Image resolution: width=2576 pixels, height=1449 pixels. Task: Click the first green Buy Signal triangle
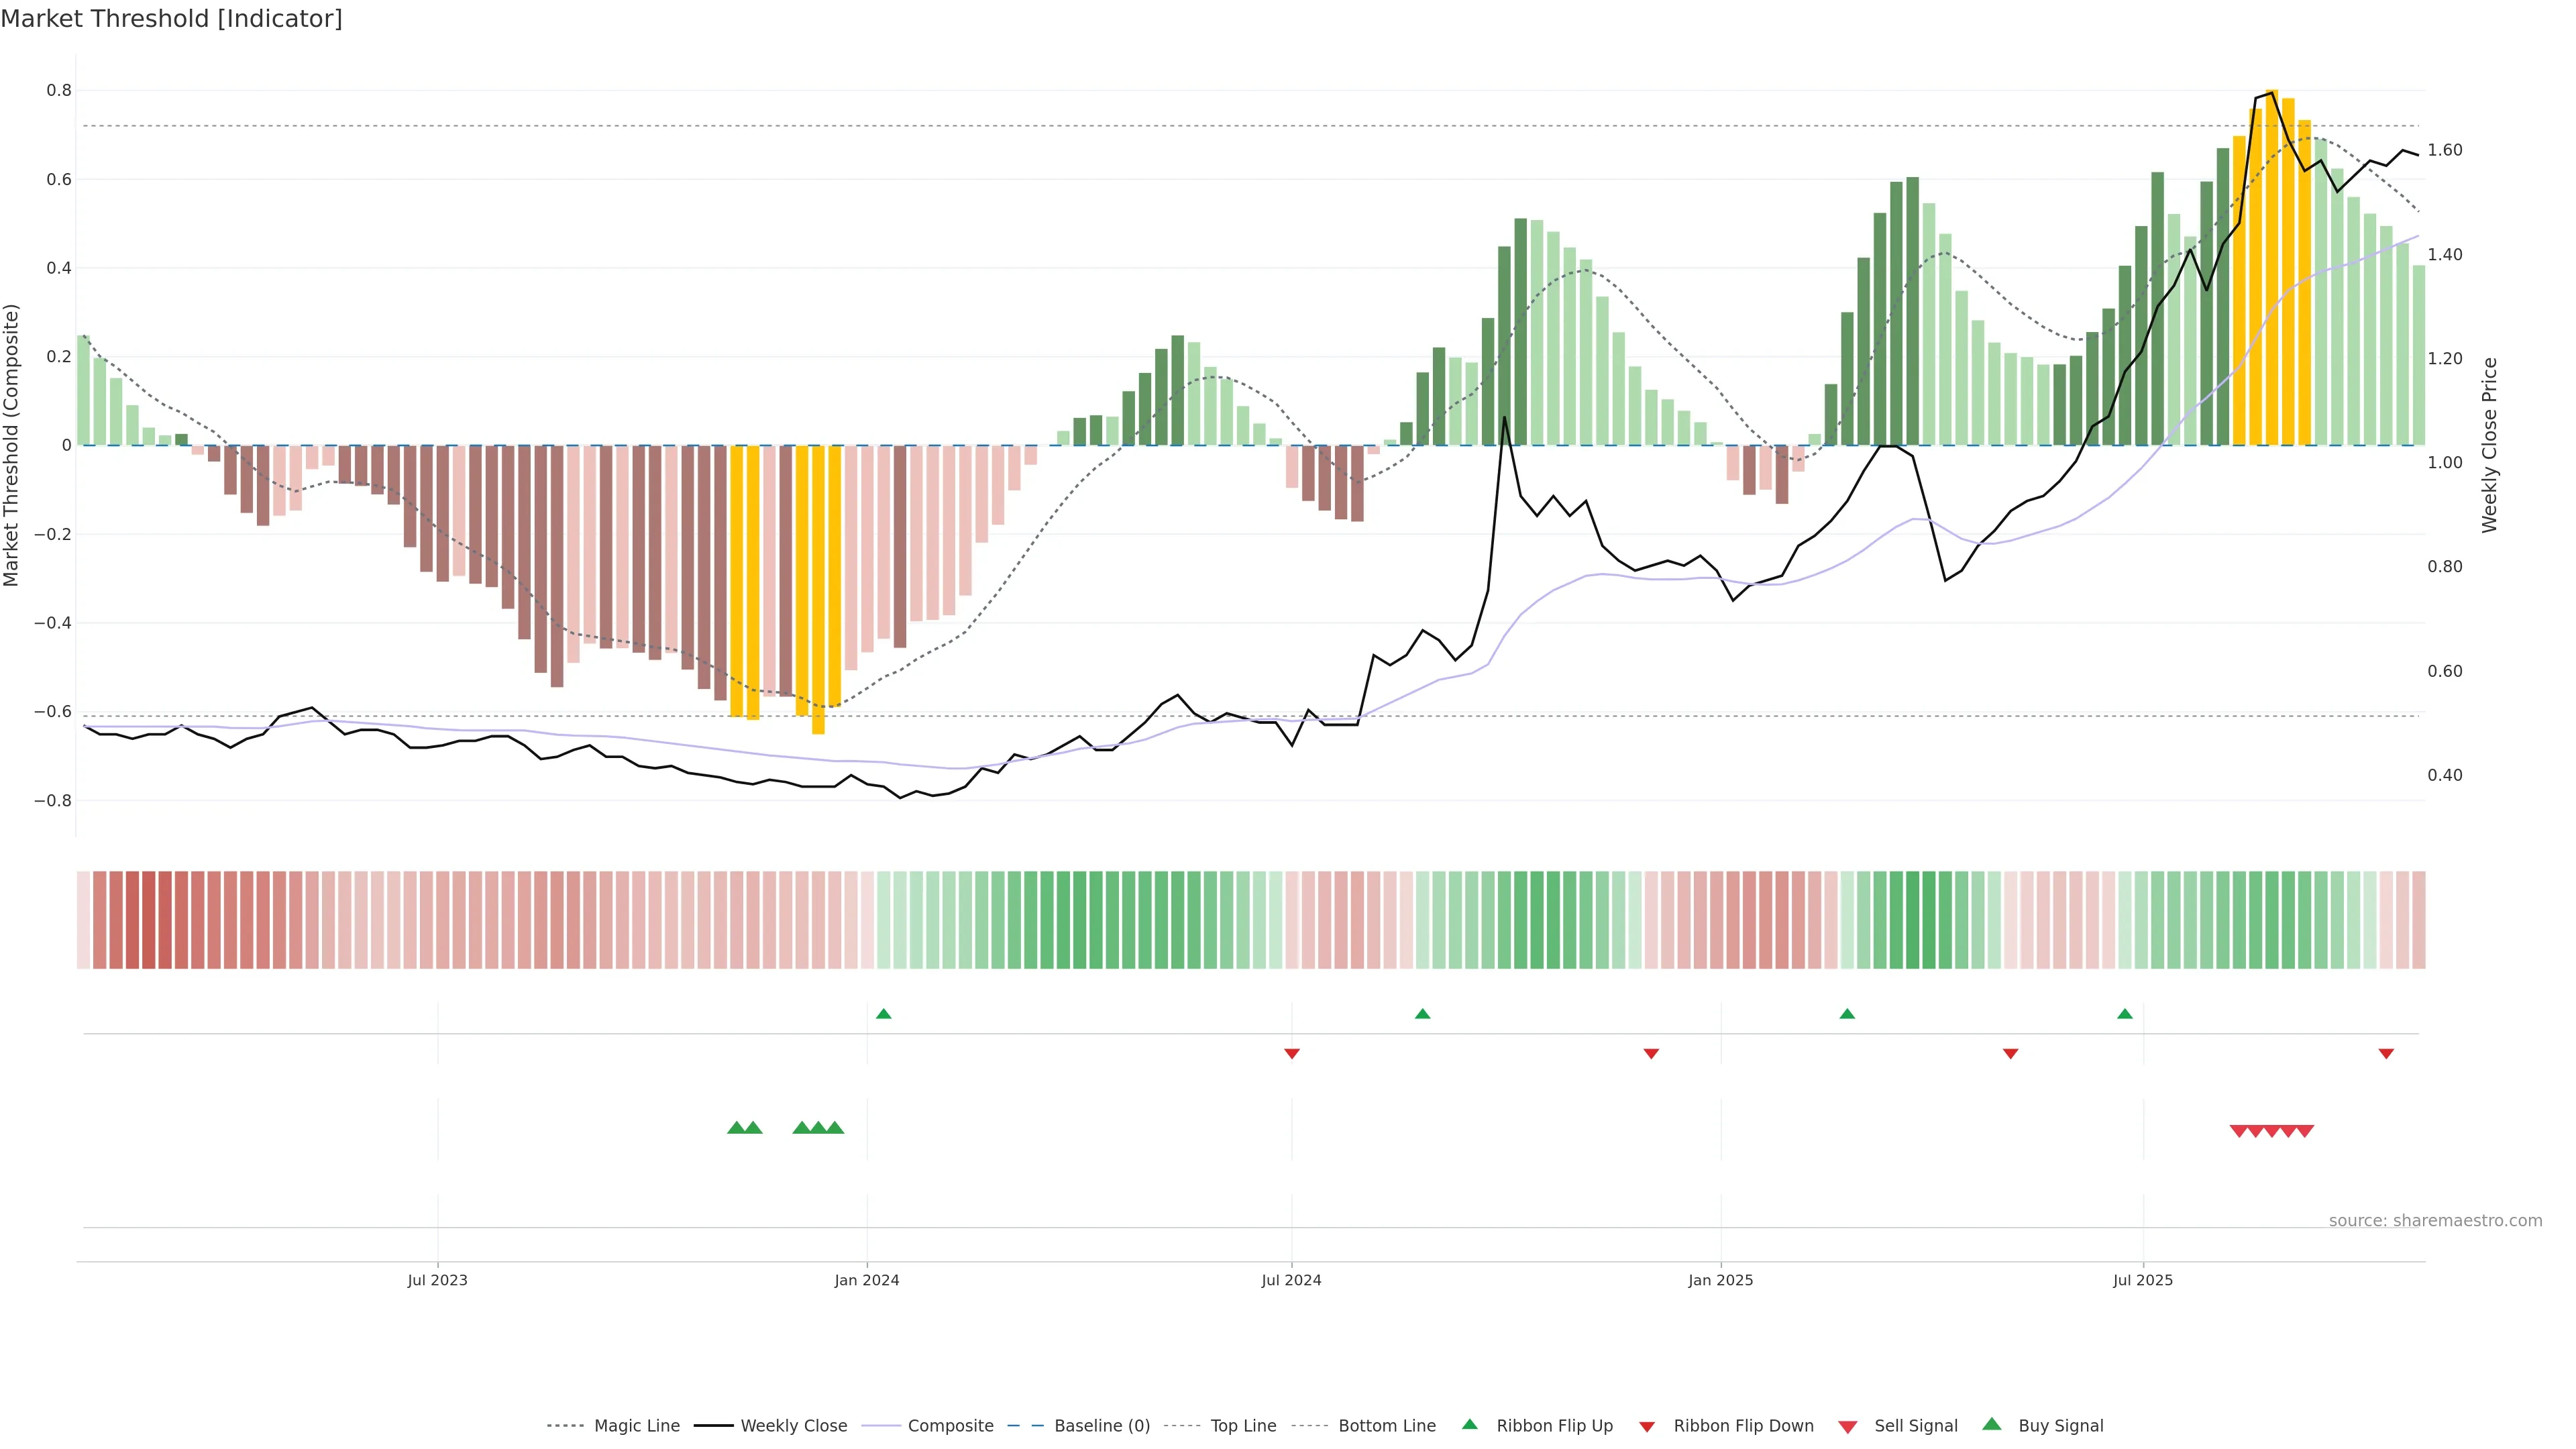pos(736,1128)
